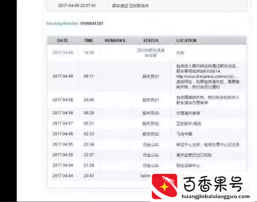The width and height of the screenshot is (257, 202).
Task: Click 报关员02 in the 08:29 row
Action: click(x=151, y=113)
